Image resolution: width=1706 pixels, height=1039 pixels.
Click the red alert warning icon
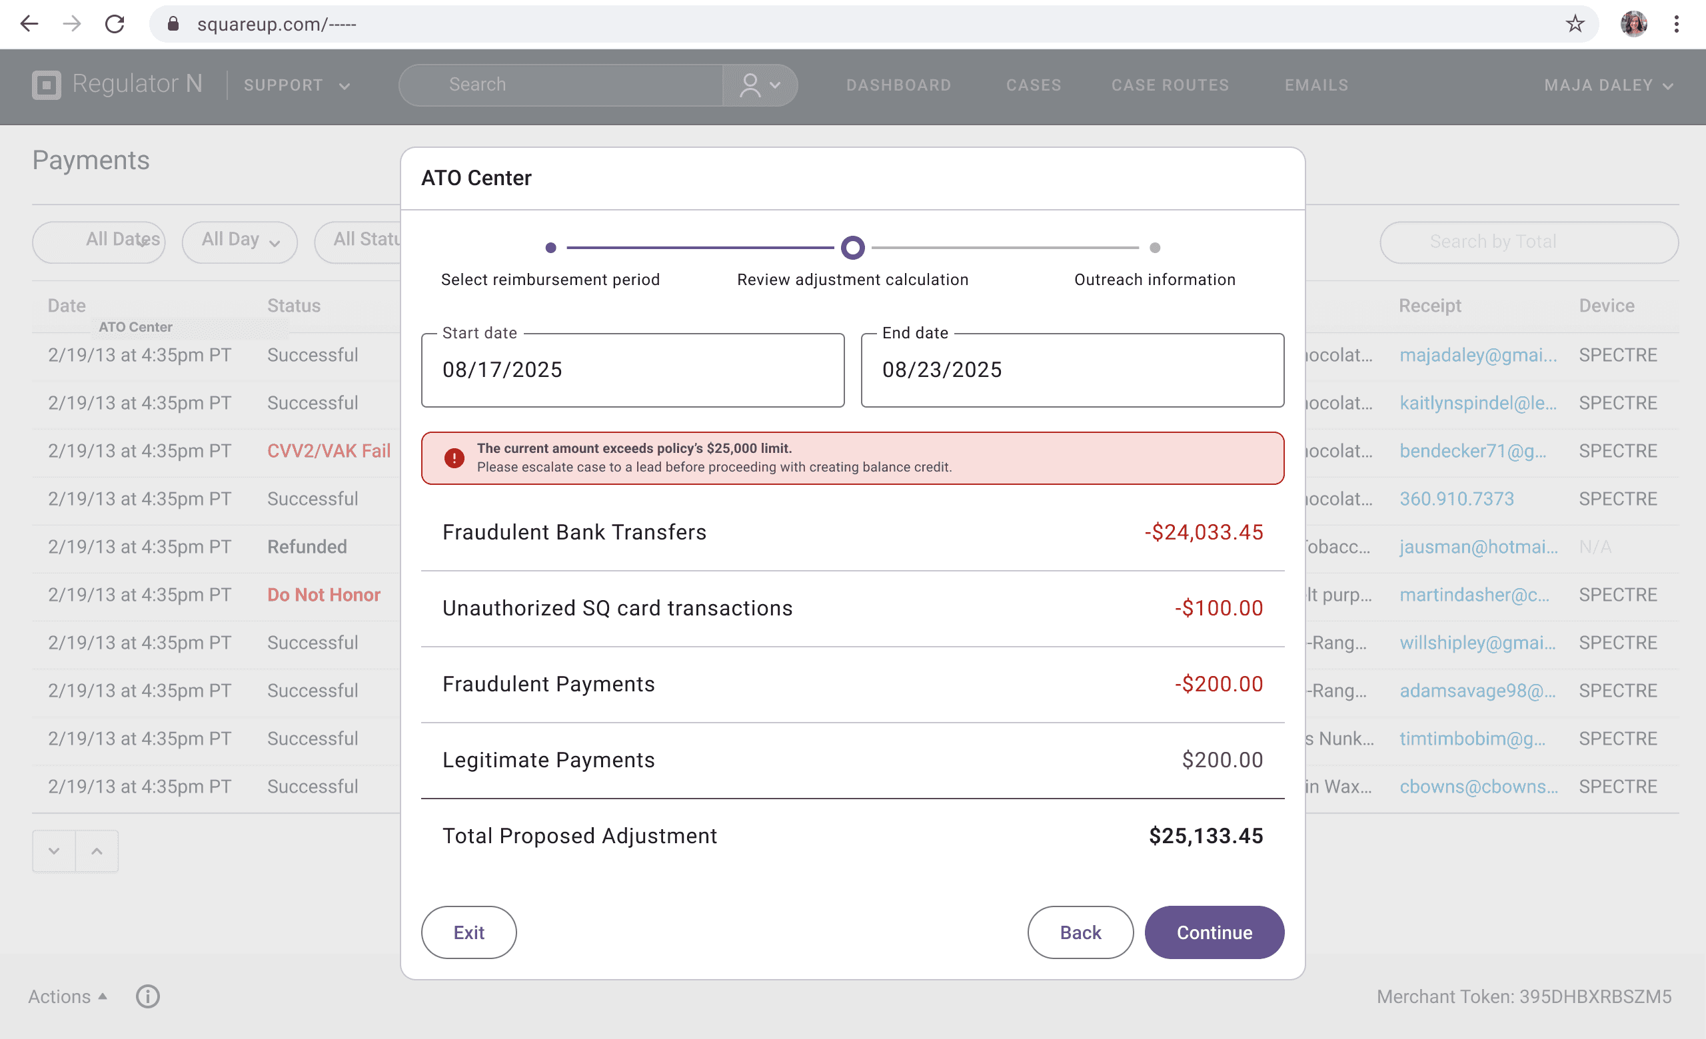[x=454, y=458]
